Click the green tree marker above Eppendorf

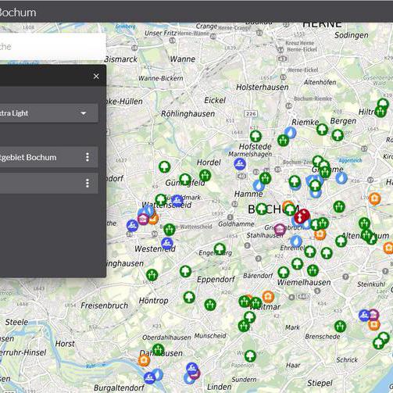pyautogui.click(x=185, y=271)
